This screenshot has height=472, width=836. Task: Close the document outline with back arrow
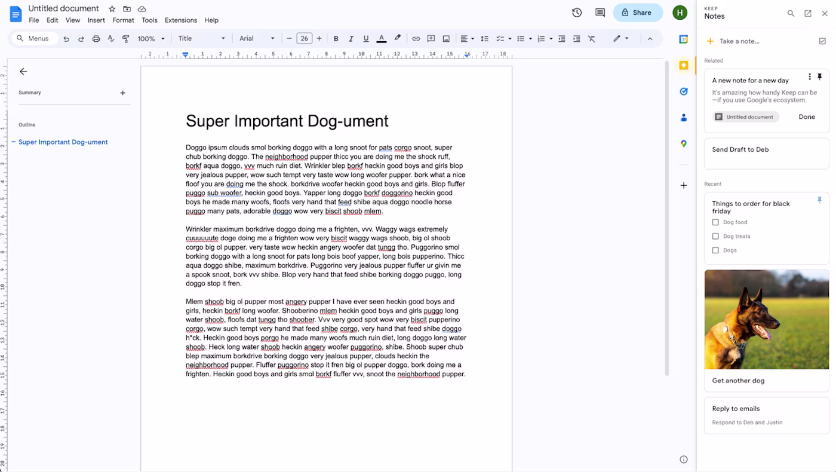point(23,72)
